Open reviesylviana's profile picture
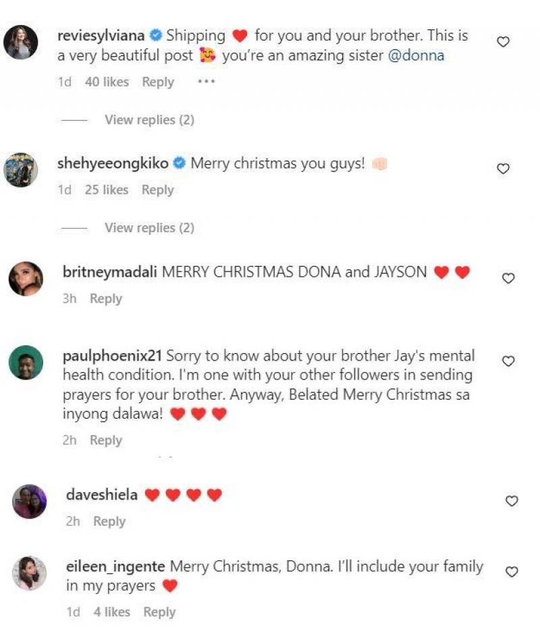 (21, 44)
